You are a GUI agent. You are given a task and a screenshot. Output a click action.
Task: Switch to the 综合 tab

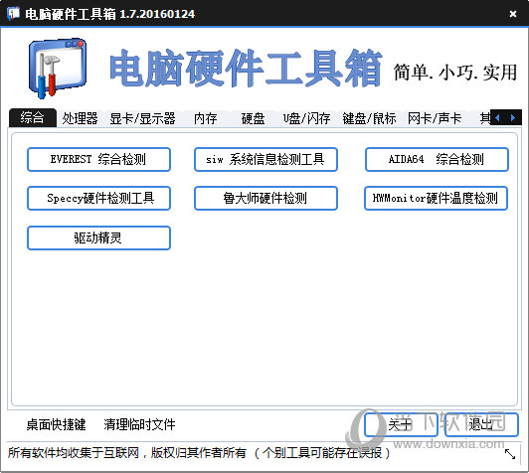(33, 117)
